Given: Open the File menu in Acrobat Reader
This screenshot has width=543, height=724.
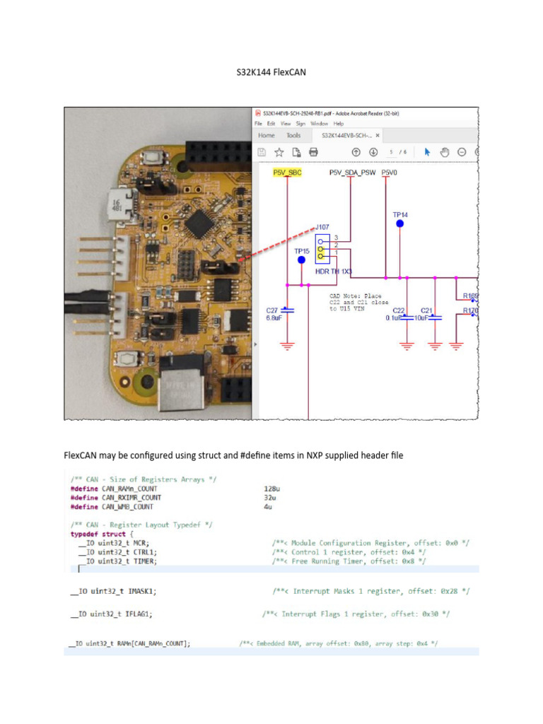Looking at the screenshot, I should pyautogui.click(x=258, y=124).
